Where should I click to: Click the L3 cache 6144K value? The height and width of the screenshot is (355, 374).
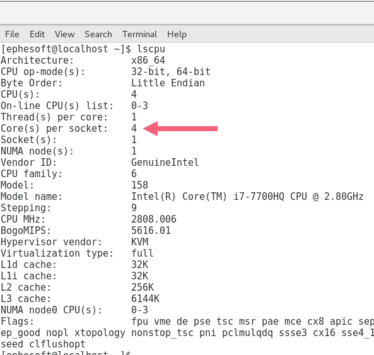point(145,299)
